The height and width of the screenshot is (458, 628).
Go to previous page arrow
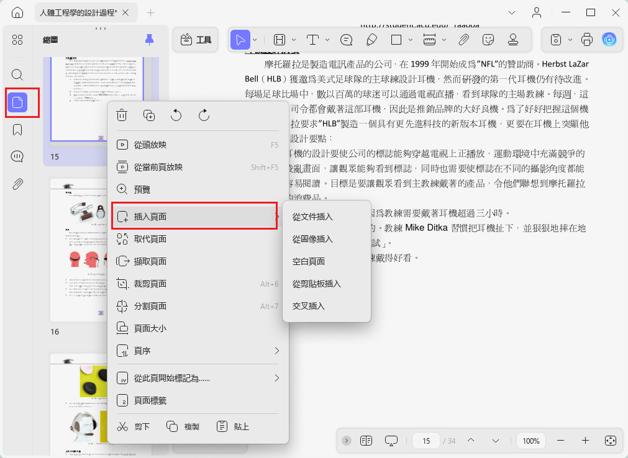pyautogui.click(x=471, y=441)
